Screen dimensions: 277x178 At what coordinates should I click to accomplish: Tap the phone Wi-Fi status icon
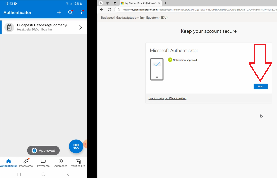(67, 3)
